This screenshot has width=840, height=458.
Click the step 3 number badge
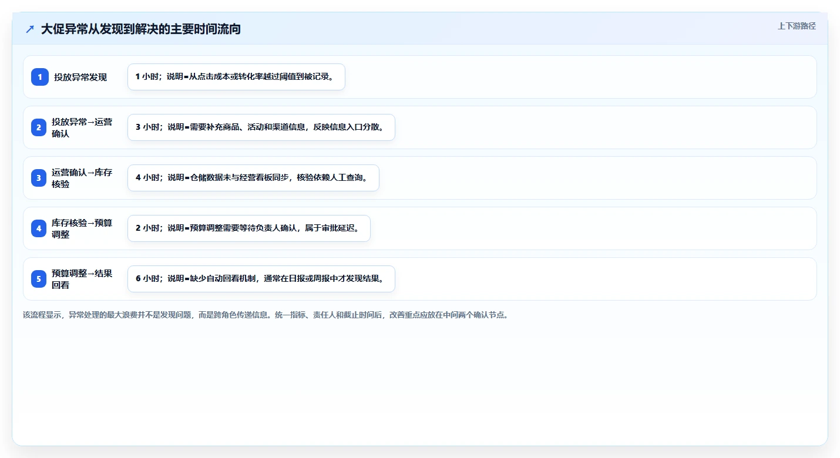coord(39,178)
